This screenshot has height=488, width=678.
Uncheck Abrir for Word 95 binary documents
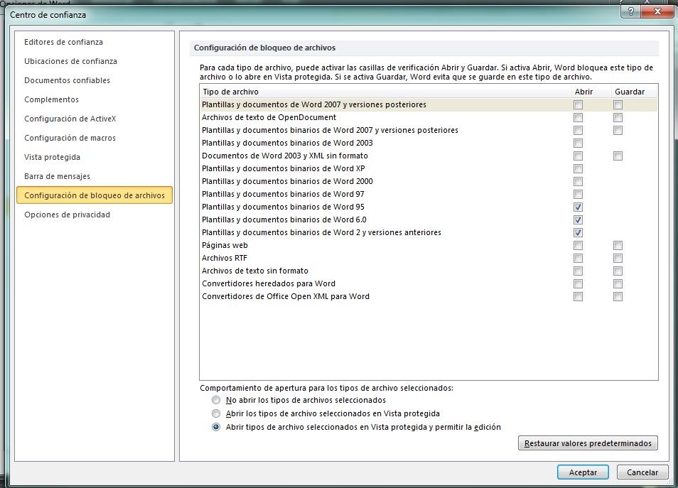tap(578, 207)
